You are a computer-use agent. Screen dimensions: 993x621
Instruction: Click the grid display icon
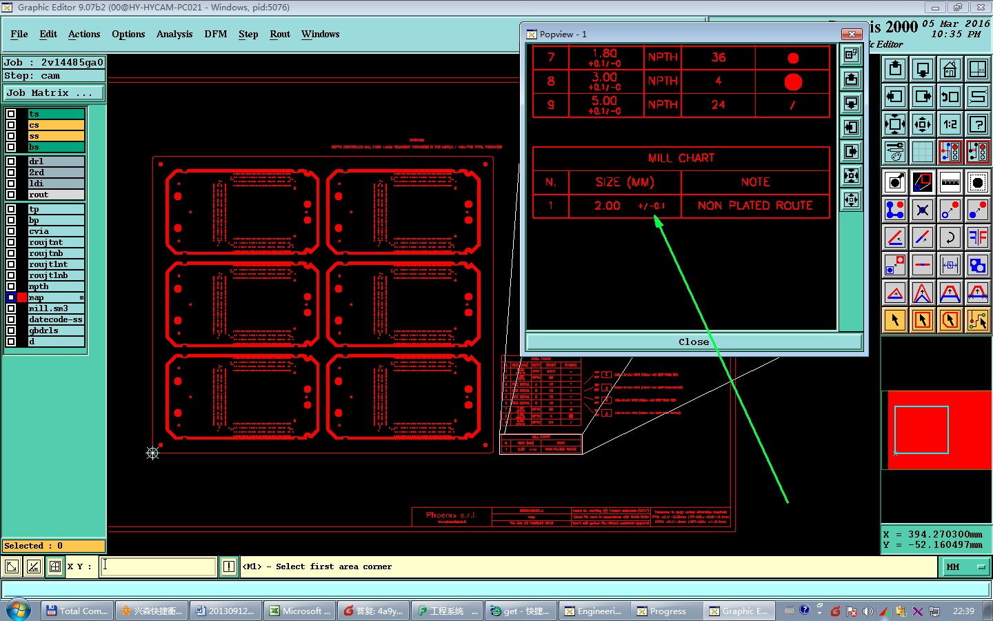point(923,152)
